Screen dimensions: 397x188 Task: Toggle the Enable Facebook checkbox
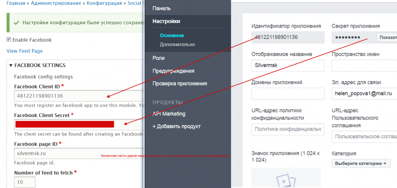point(9,40)
